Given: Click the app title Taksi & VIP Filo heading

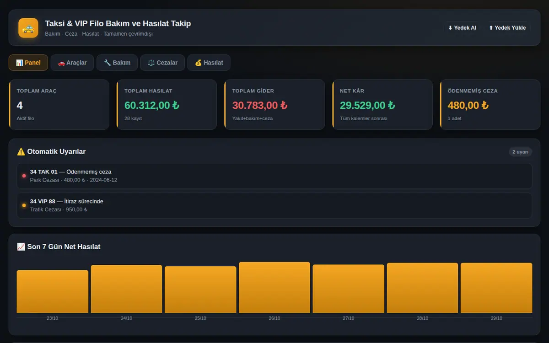Looking at the screenshot, I should (118, 23).
